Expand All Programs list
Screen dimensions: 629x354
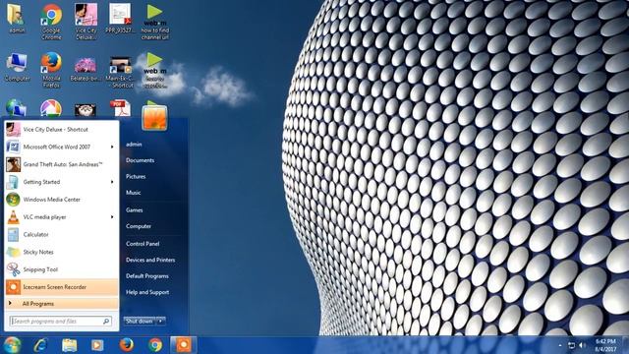point(61,304)
